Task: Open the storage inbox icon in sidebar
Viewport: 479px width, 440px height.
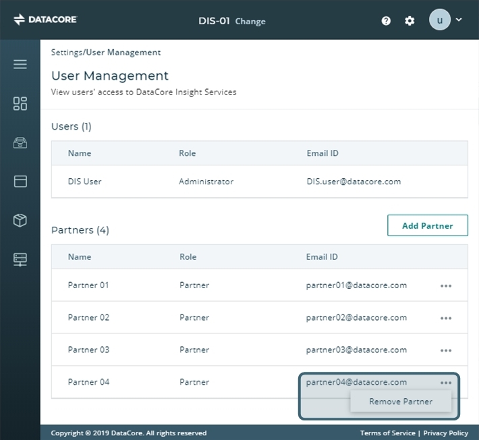Action: point(20,142)
